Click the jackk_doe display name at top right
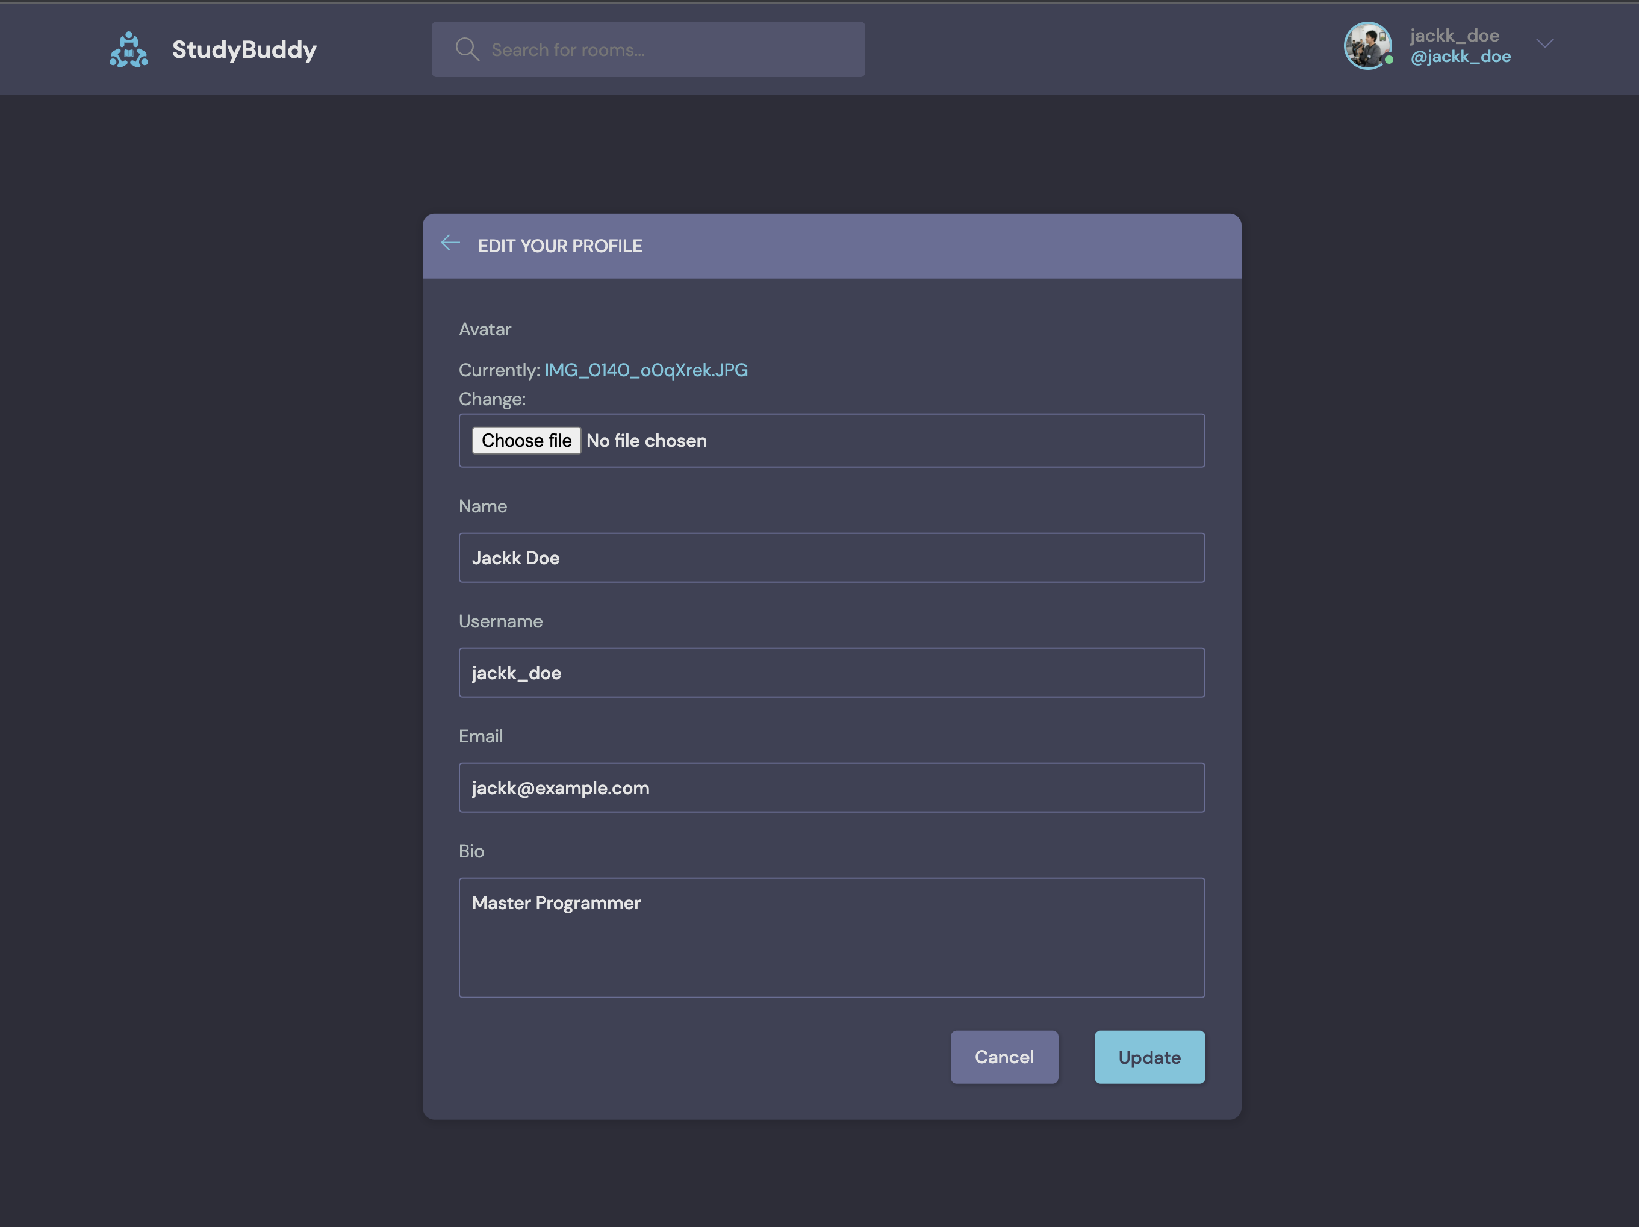Screen dimensions: 1639x1227 1454,36
